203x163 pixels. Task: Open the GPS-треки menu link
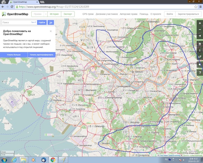click(87, 14)
